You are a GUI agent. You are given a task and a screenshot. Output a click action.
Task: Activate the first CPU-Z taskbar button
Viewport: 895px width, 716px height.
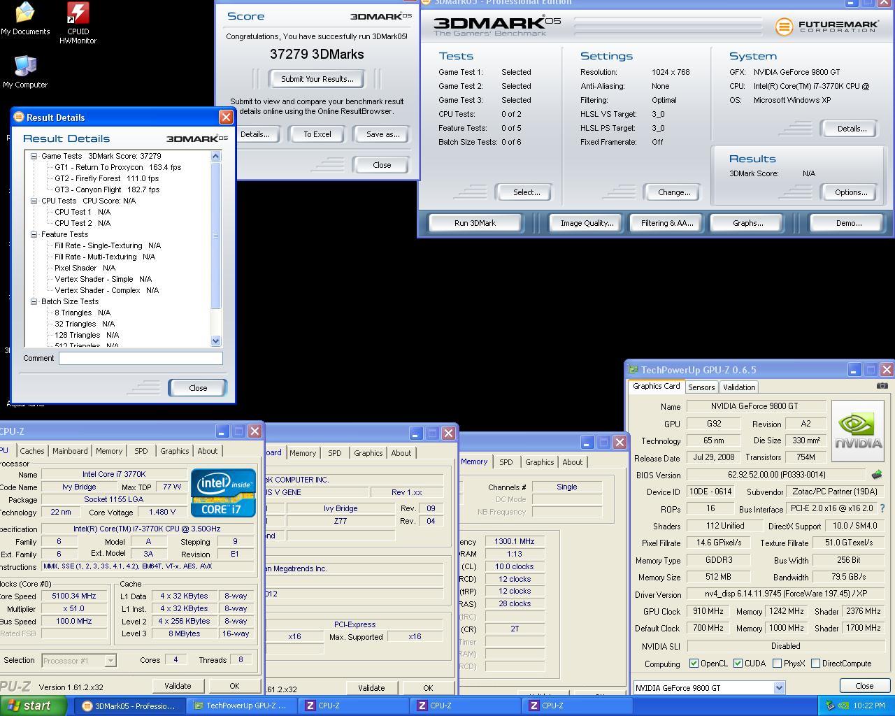(x=354, y=706)
